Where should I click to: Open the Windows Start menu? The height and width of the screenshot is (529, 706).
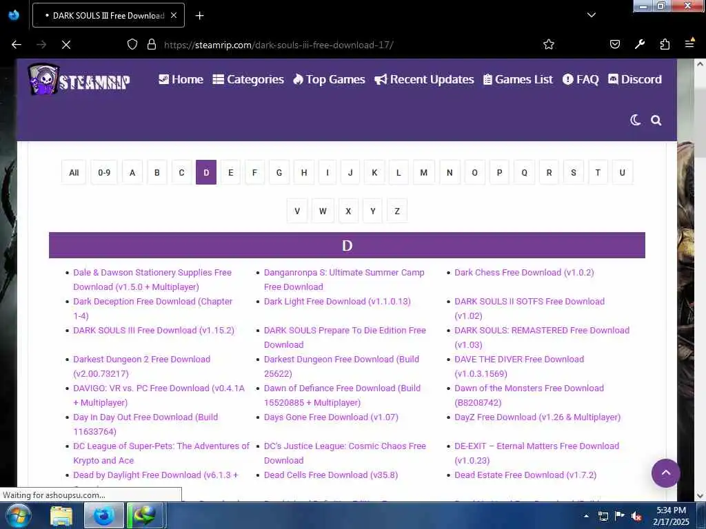[18, 515]
